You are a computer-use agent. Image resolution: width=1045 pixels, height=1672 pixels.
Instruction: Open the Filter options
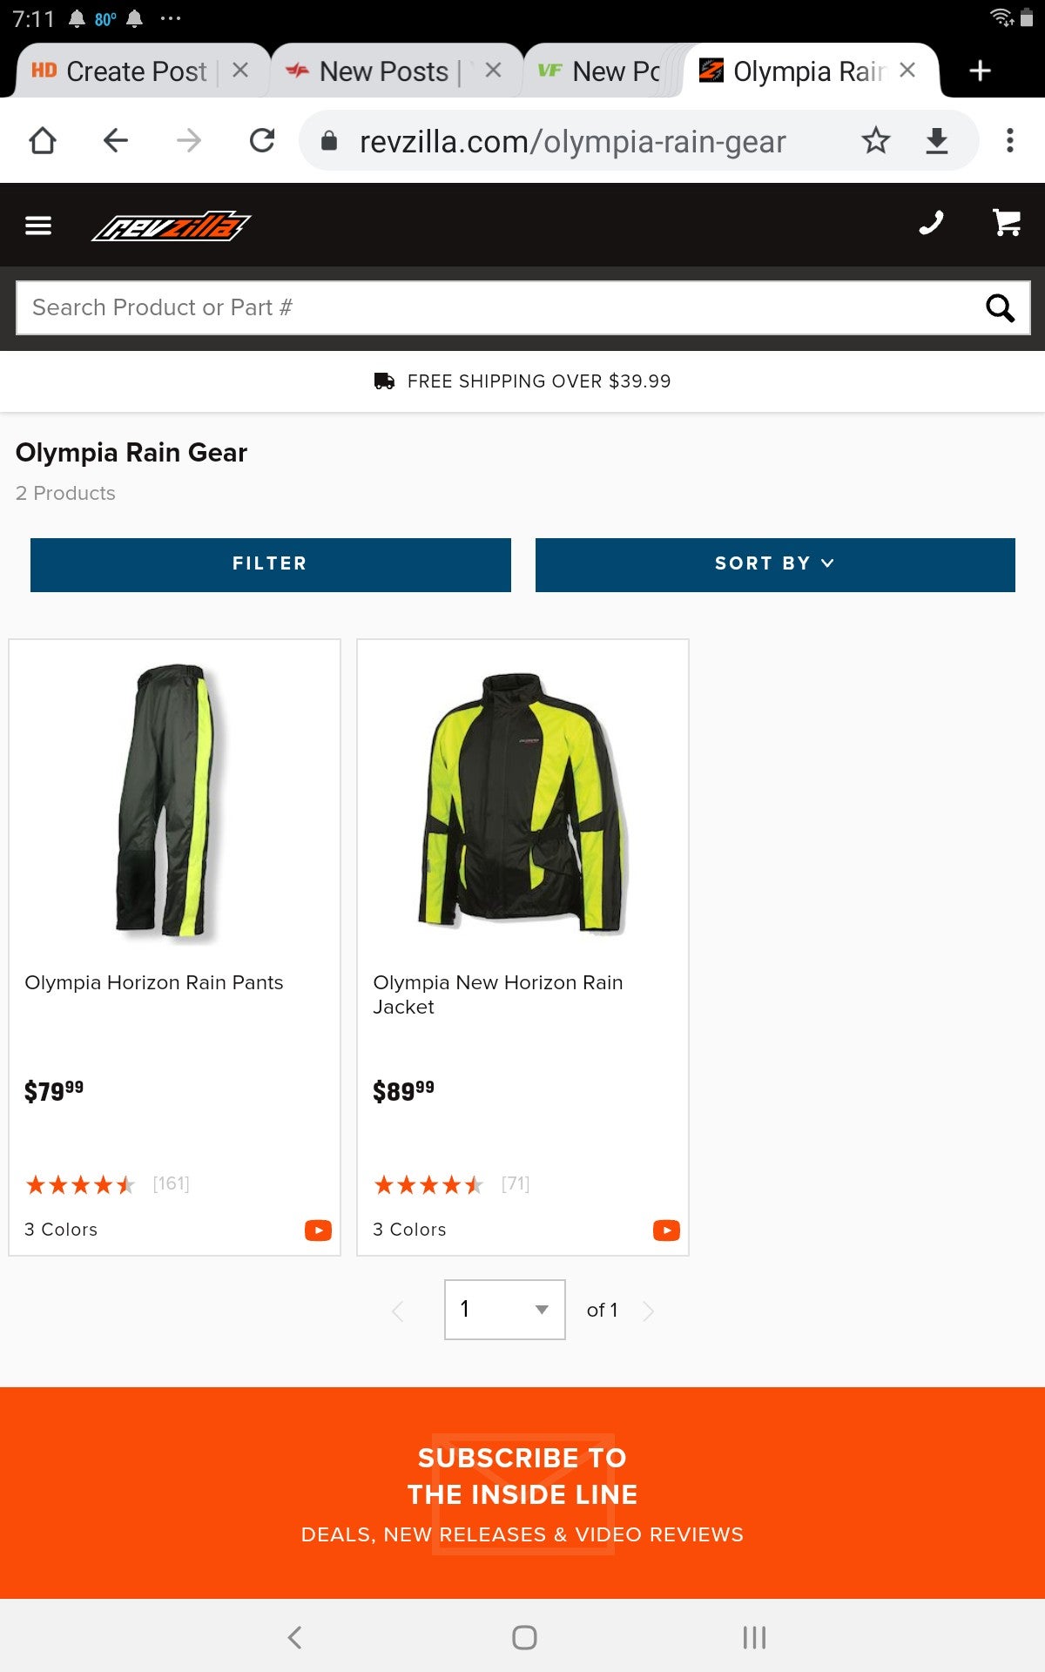point(270,564)
